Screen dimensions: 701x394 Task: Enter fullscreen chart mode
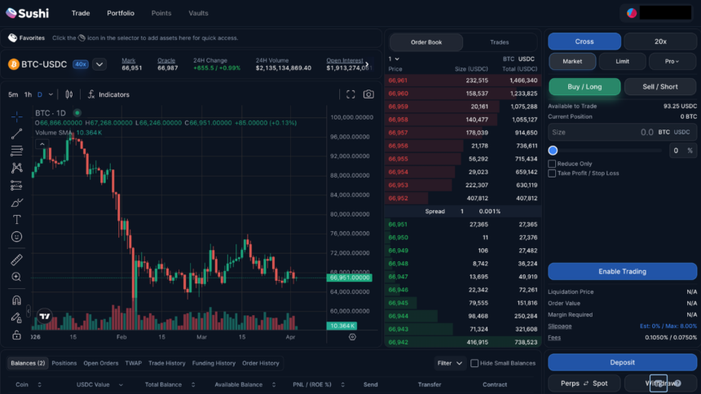(x=350, y=94)
